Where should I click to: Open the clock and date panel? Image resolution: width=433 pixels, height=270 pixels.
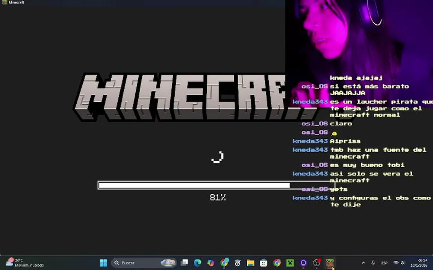[x=419, y=262]
